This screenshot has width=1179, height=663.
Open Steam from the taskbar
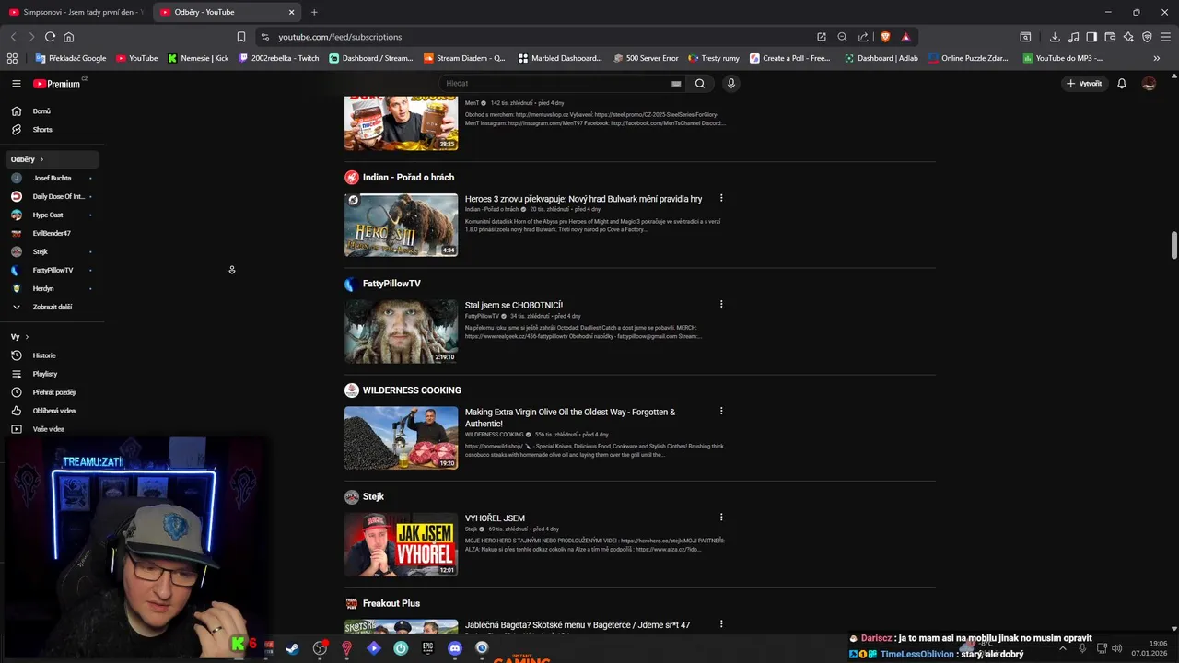tap(292, 648)
